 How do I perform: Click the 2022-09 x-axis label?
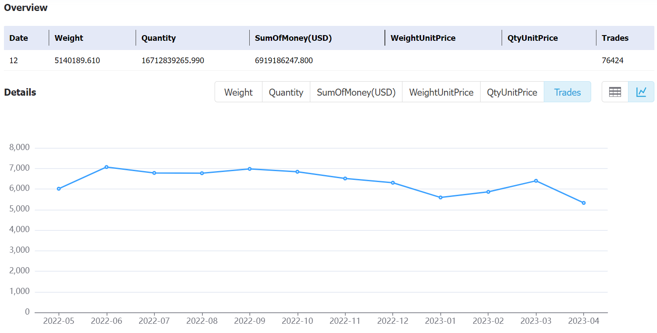(250, 321)
